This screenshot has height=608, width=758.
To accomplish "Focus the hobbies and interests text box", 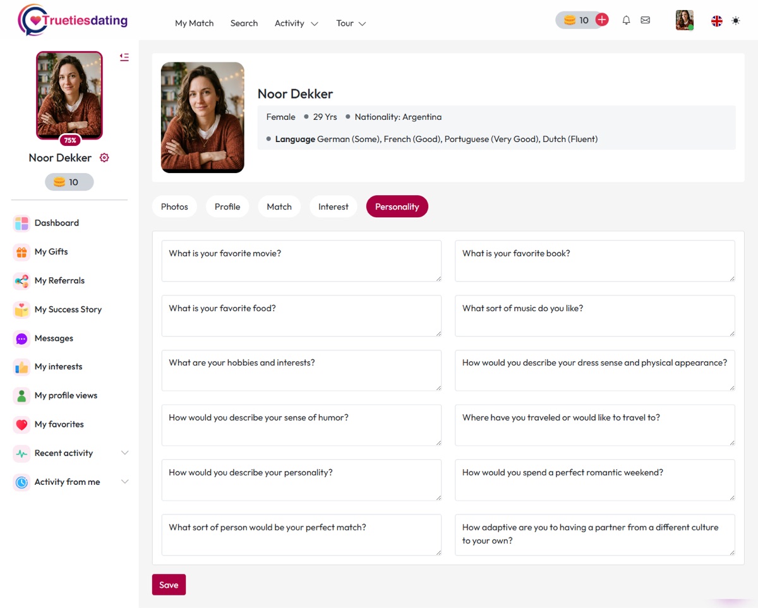I will pos(301,371).
